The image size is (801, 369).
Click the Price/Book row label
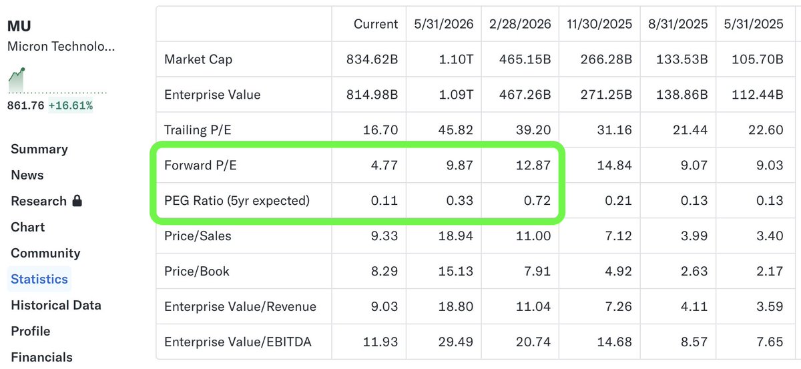coord(197,271)
